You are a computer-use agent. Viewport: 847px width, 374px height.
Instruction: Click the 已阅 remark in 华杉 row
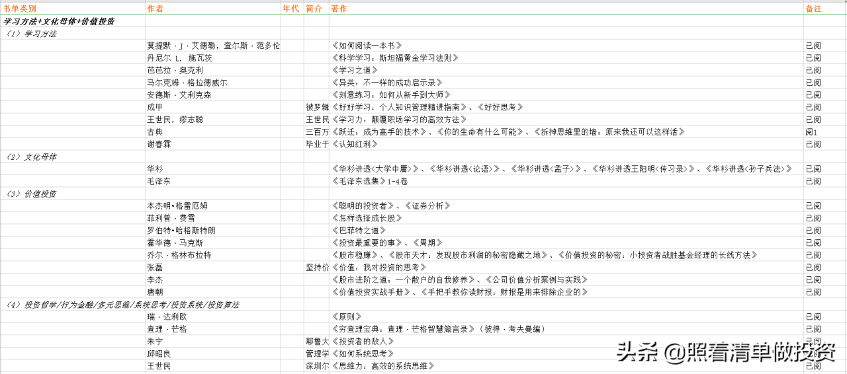813,168
